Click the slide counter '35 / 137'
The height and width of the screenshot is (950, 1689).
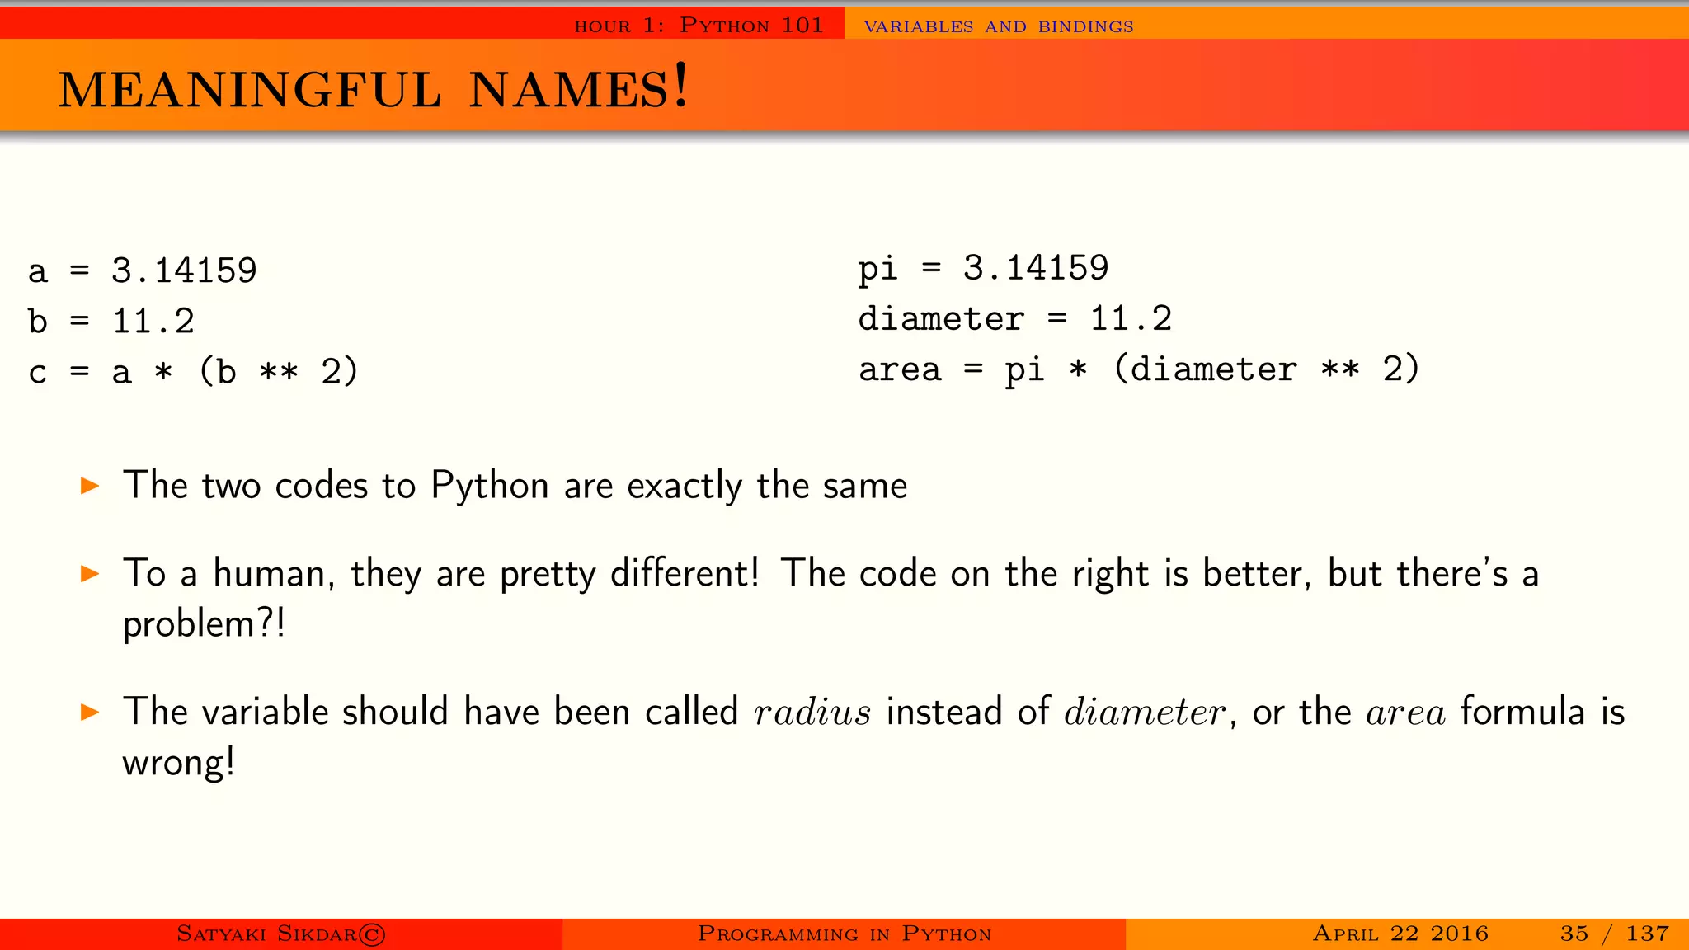click(x=1614, y=934)
